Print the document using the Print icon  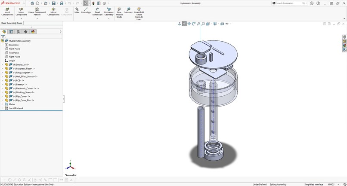pyautogui.click(x=62, y=3)
